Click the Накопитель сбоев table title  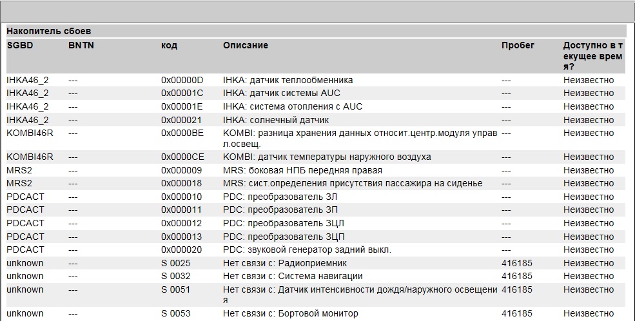49,30
